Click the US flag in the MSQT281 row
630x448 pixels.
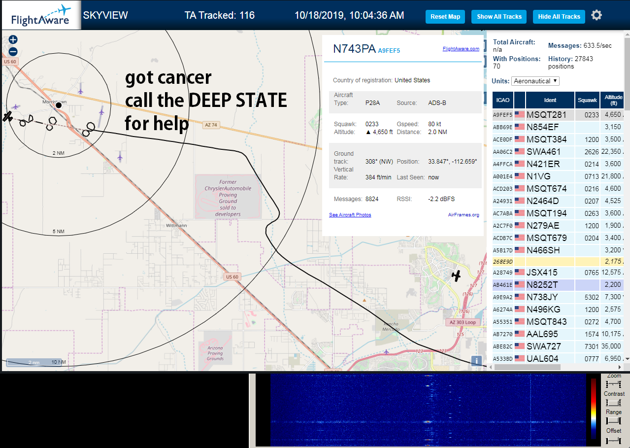click(x=520, y=114)
